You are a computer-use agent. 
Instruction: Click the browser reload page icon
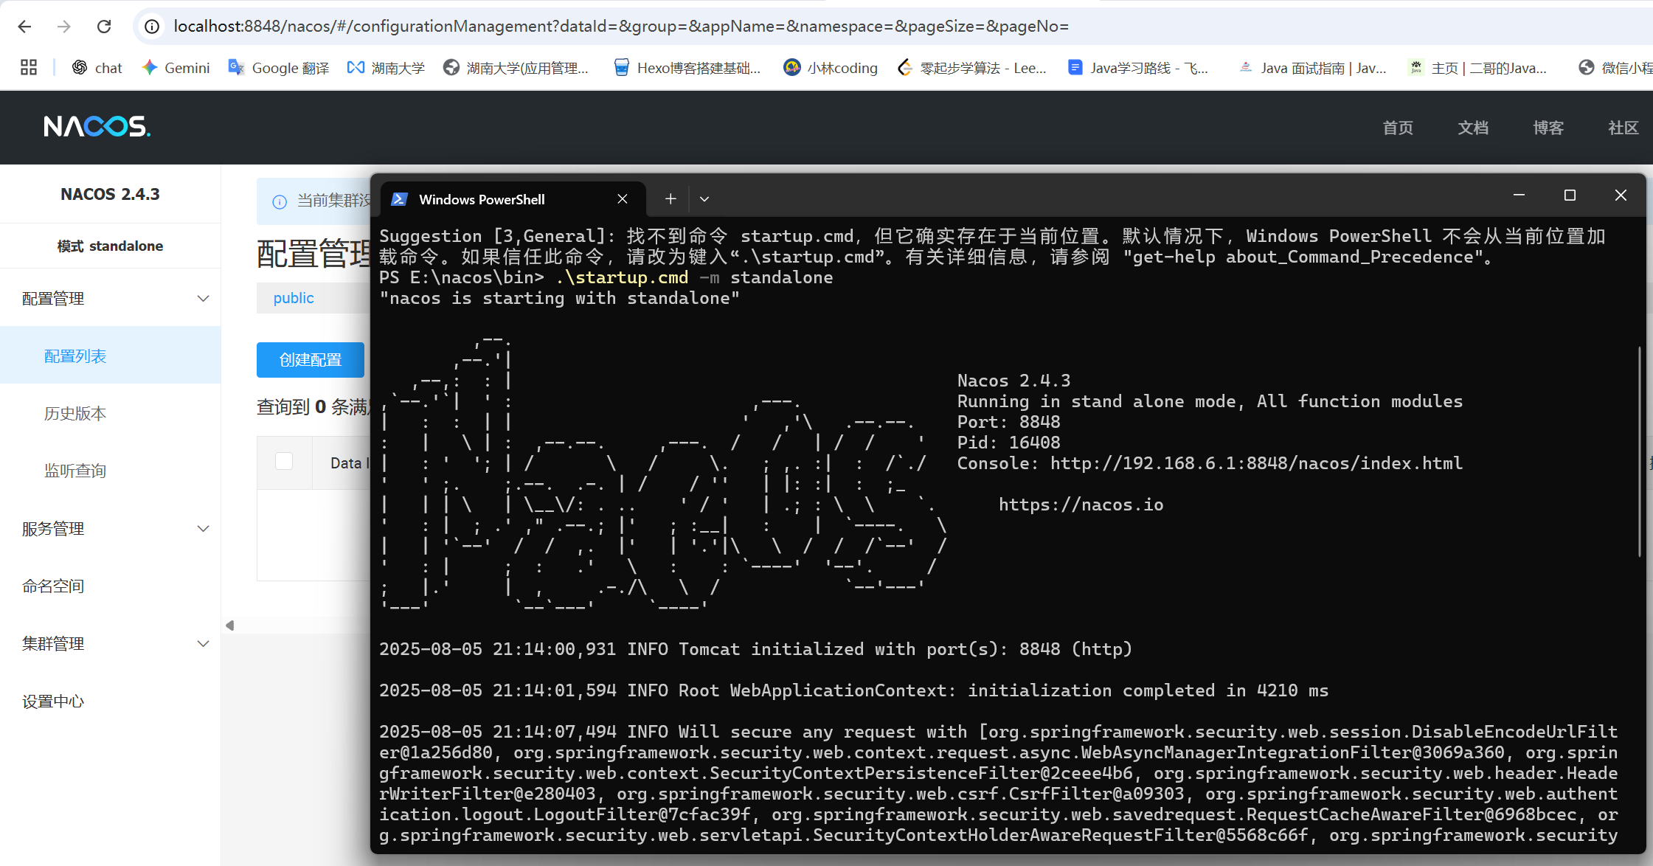point(104,27)
